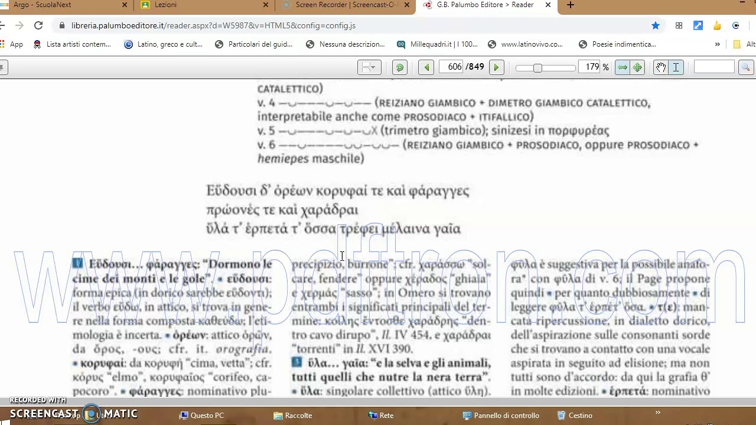Click the grid extension icon next to star
756x425 pixels.
click(x=679, y=25)
